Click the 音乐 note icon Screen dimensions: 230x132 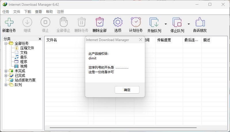(x=17, y=57)
